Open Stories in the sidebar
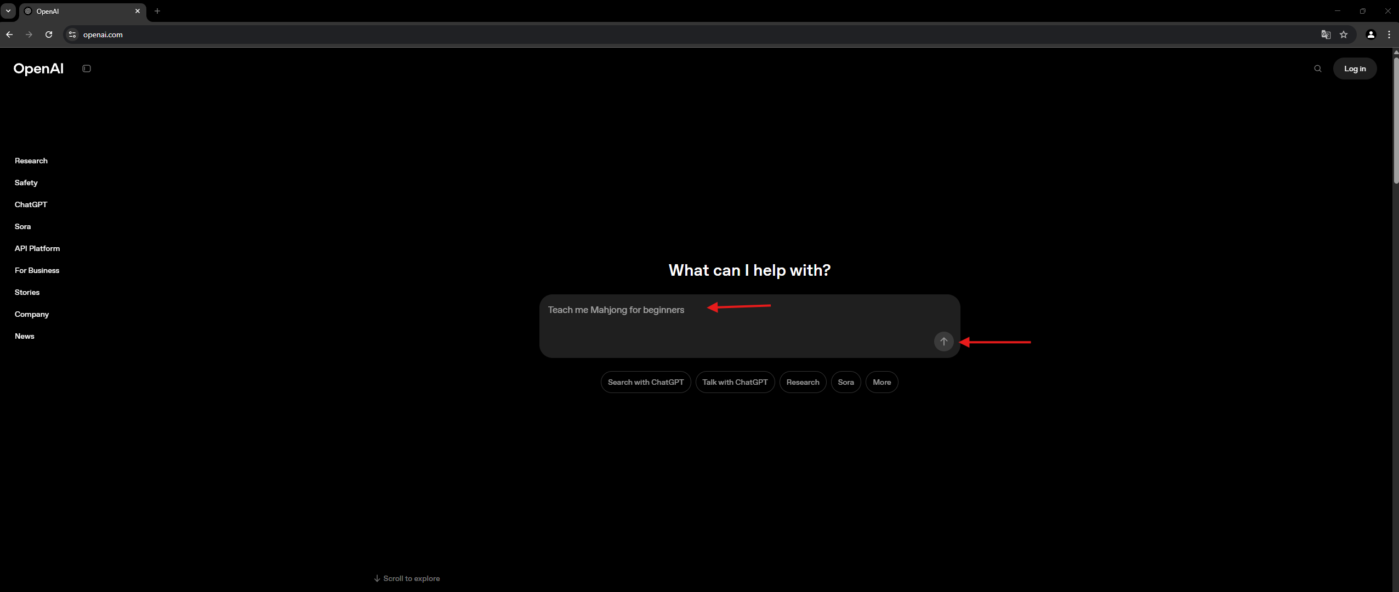The height and width of the screenshot is (592, 1399). 27,292
